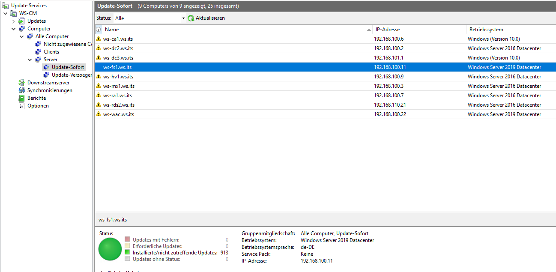The image size is (556, 272).
Task: Click warning icon for ws-mx1.ws.its
Action: pos(99,86)
